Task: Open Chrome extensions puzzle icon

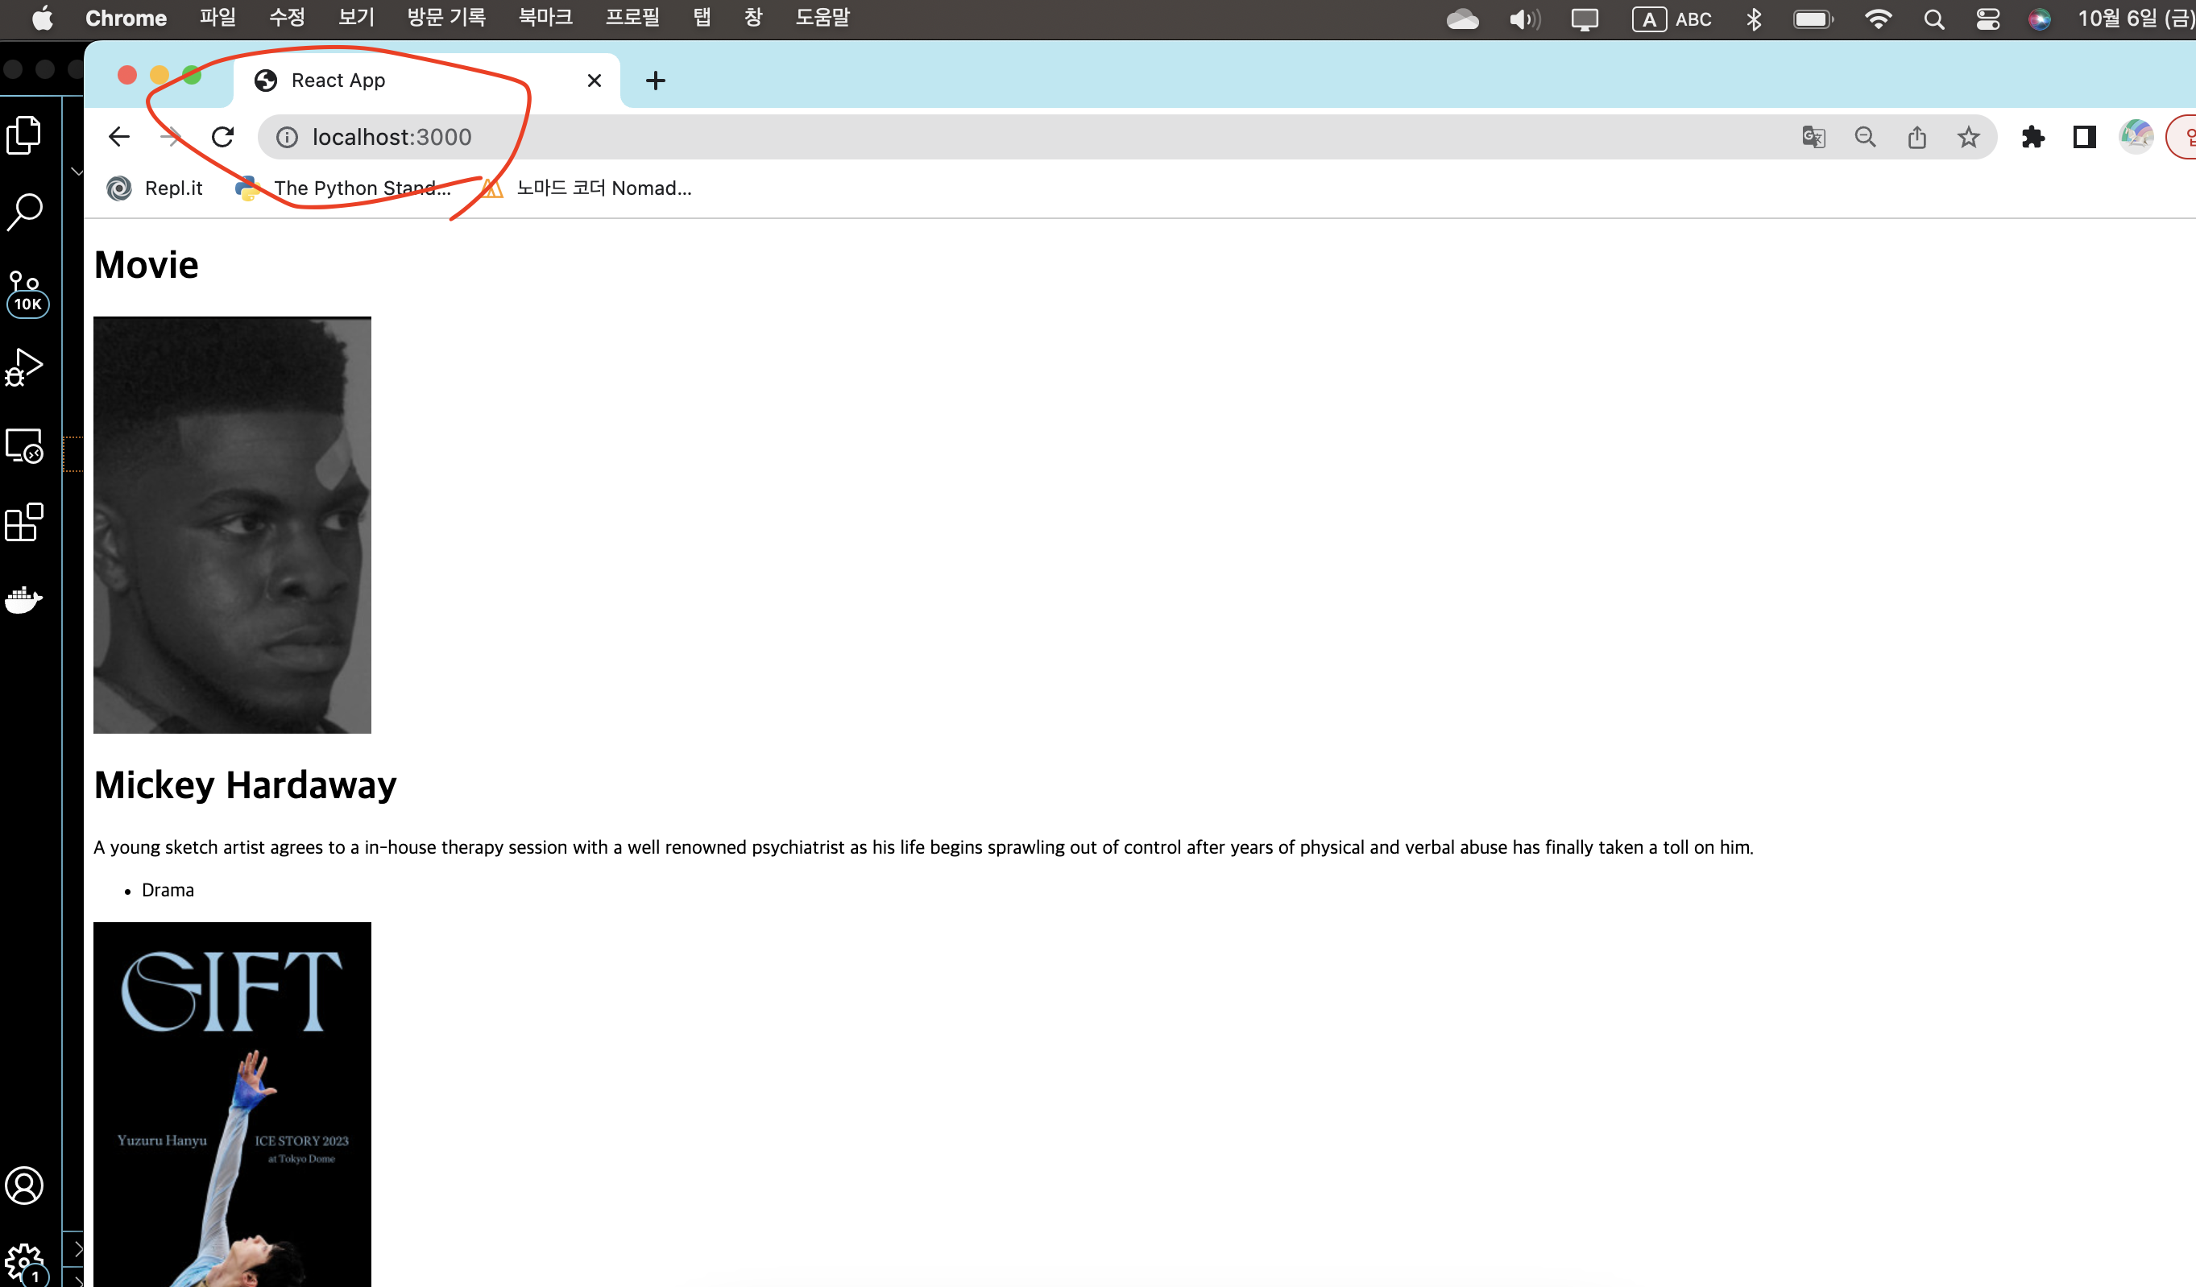Action: pos(2032,137)
